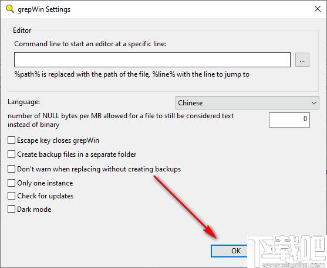Open the editor browse dialog with ellipsis button

coord(302,60)
